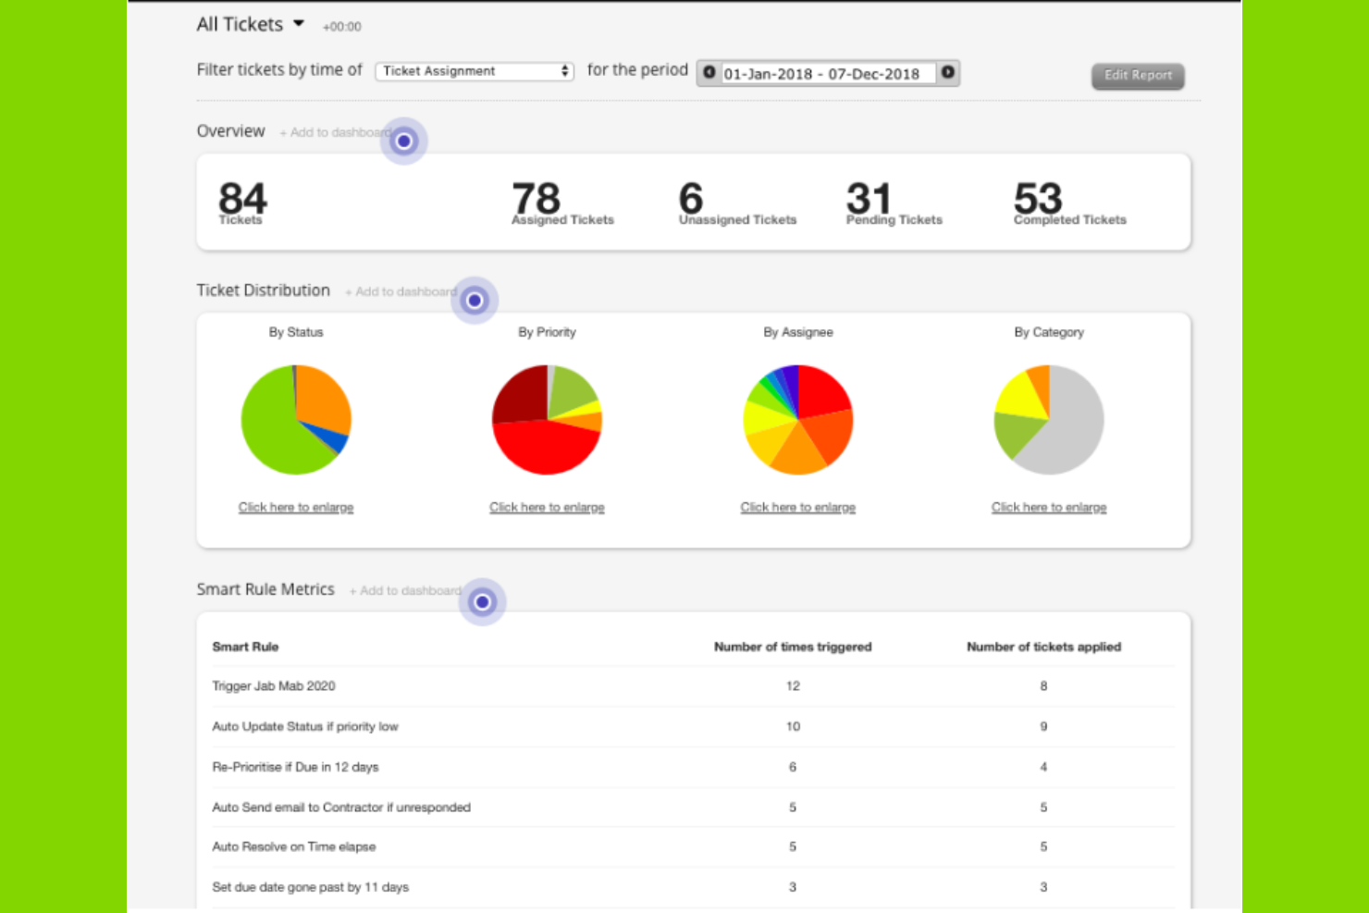
Task: Add Smart Rule Metrics to dashboard
Action: click(405, 590)
